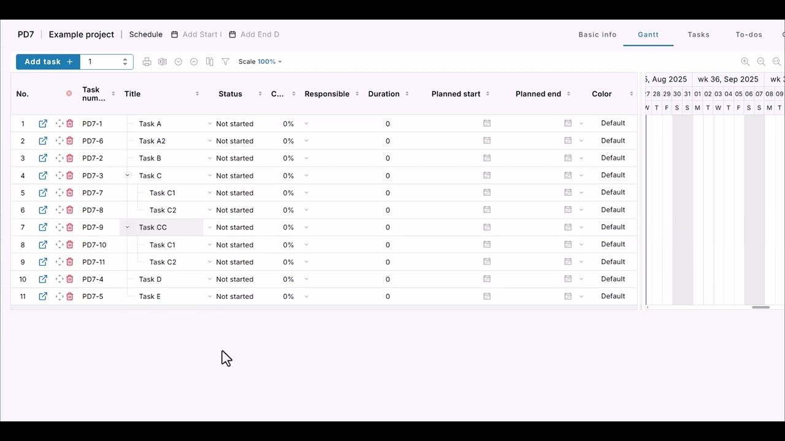Click the Gantt horizontal scrollbar thumb
785x441 pixels.
(x=760, y=307)
